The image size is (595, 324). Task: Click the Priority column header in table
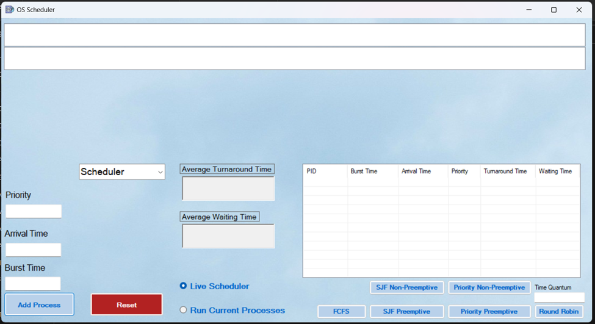pyautogui.click(x=464, y=171)
